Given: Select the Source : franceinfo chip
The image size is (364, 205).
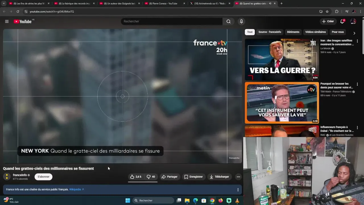Looking at the screenshot, I should 270,32.
